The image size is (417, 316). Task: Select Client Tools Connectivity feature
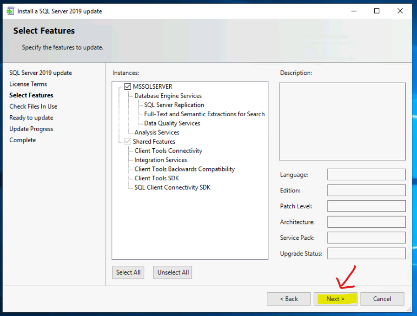click(x=168, y=151)
